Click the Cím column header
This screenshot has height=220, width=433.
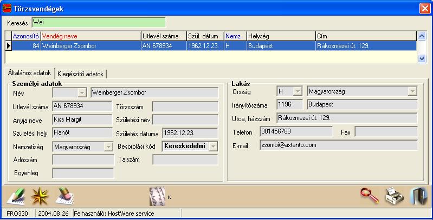pyautogui.click(x=366, y=36)
